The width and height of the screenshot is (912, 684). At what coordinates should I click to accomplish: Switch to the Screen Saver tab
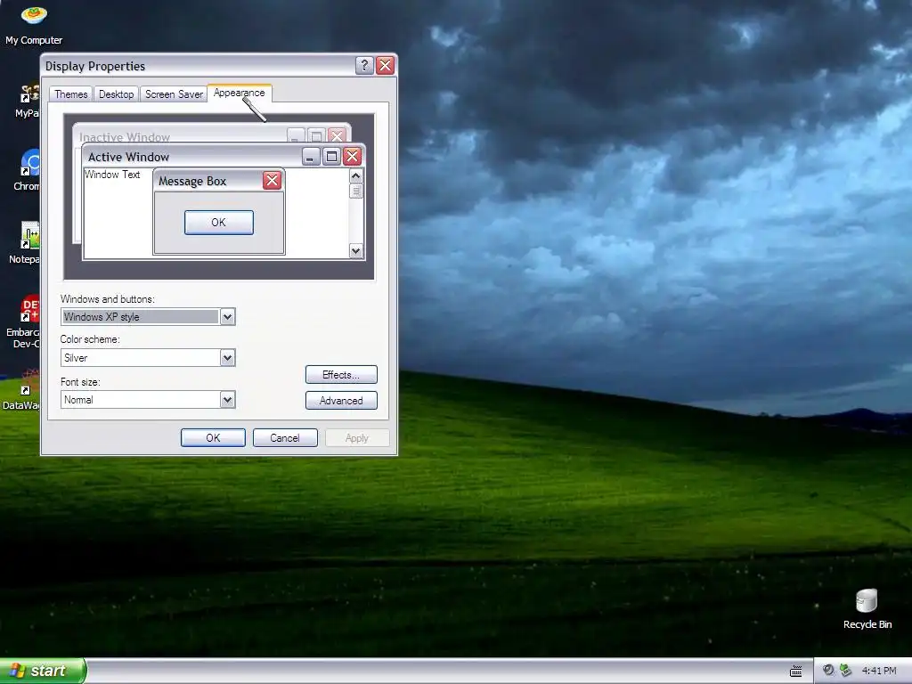[174, 94]
